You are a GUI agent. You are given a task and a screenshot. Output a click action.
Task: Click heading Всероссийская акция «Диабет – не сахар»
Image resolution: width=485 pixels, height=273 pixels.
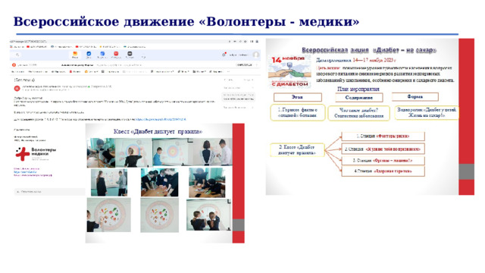[x=369, y=50]
